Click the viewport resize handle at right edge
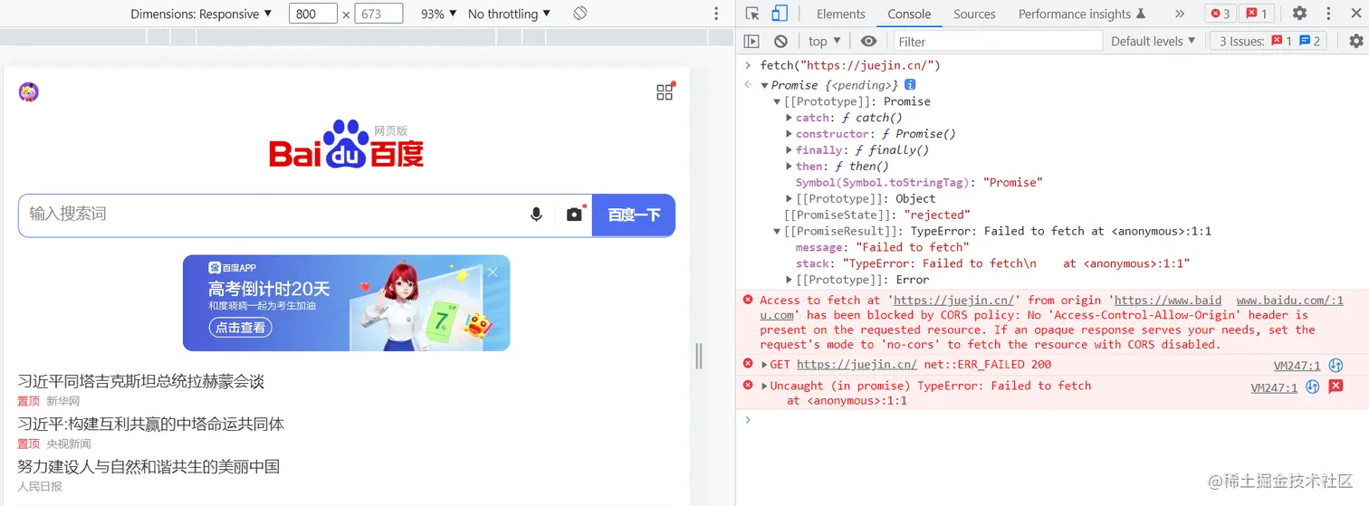 698,356
